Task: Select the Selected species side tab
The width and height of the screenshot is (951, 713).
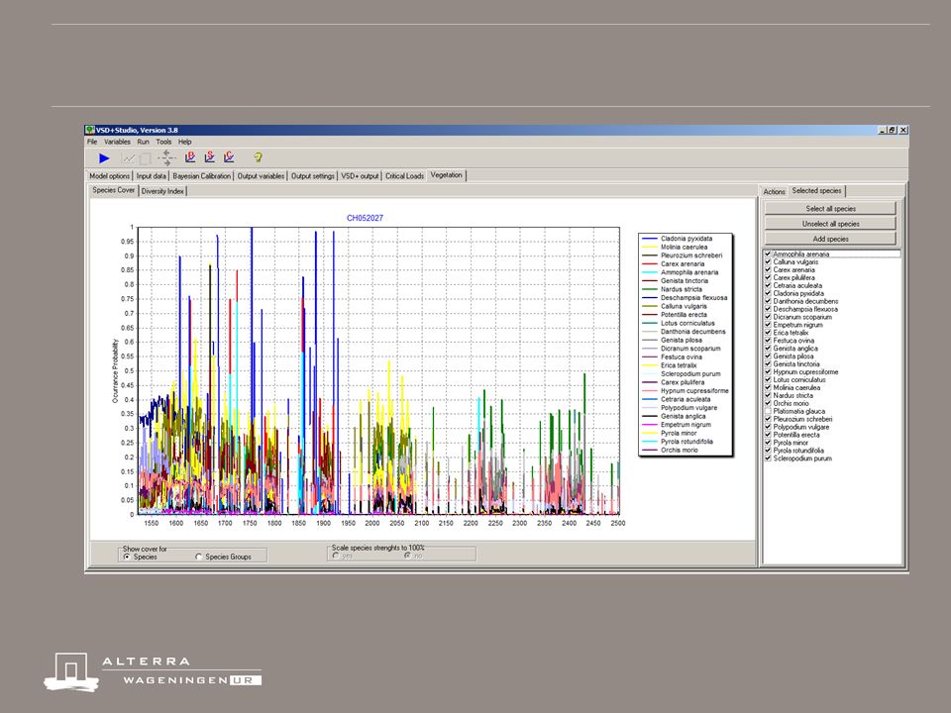Action: click(816, 191)
